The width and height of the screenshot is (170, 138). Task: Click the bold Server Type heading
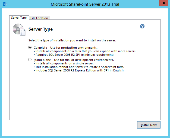click(x=40, y=29)
